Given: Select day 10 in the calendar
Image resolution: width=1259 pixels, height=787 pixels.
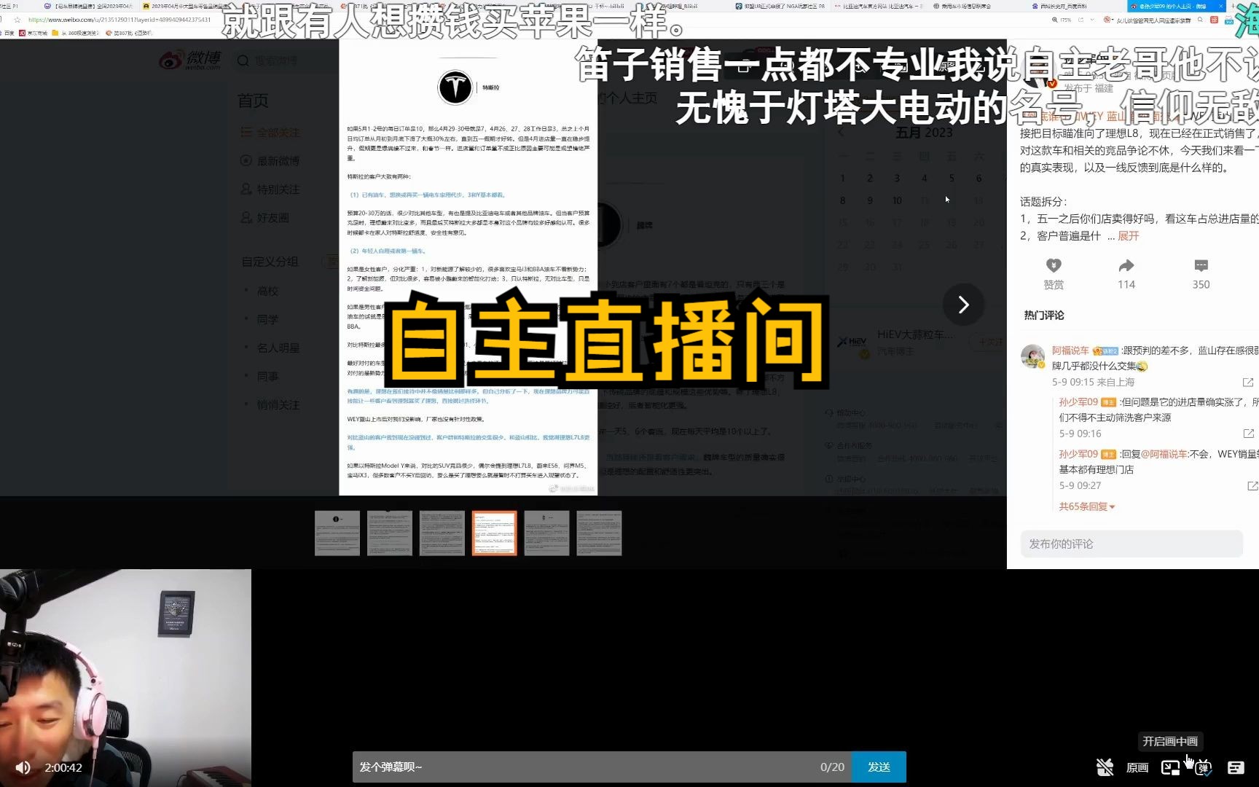Looking at the screenshot, I should click(897, 200).
